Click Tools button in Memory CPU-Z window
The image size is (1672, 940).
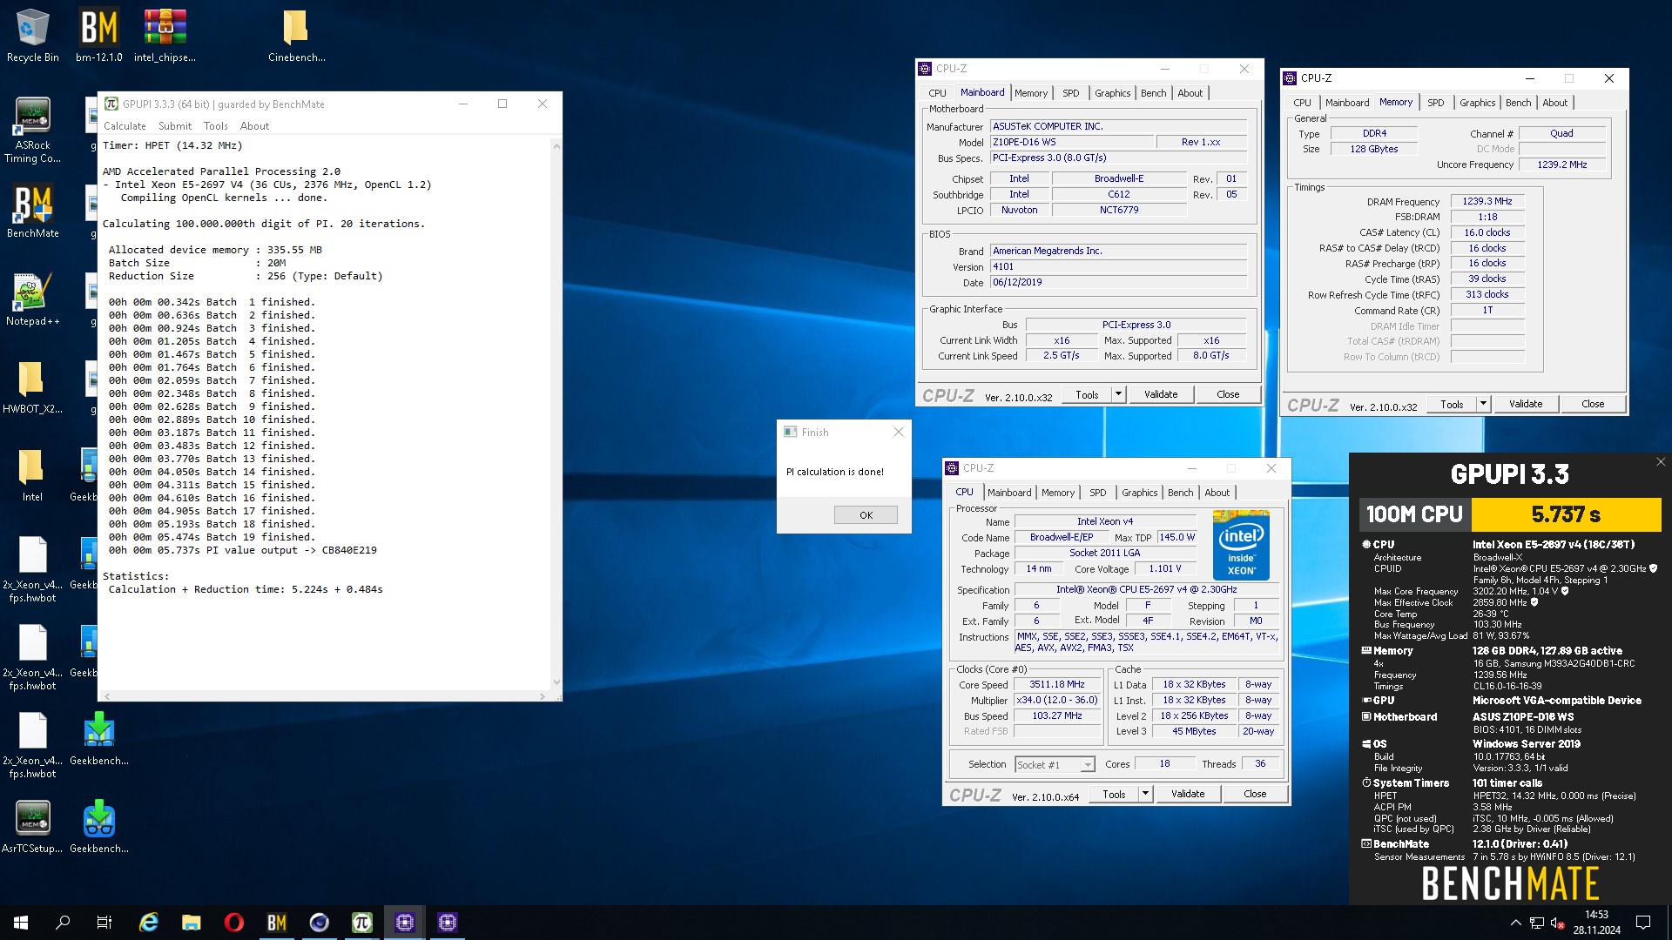(1452, 404)
